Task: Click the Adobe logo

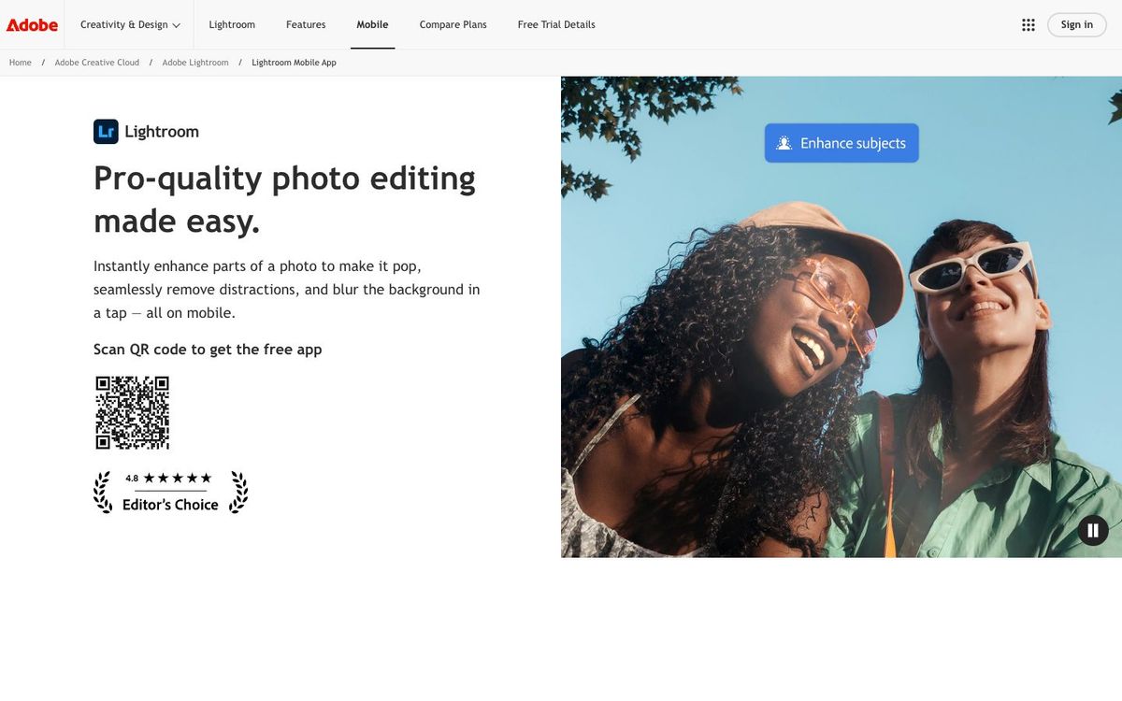Action: coord(32,25)
